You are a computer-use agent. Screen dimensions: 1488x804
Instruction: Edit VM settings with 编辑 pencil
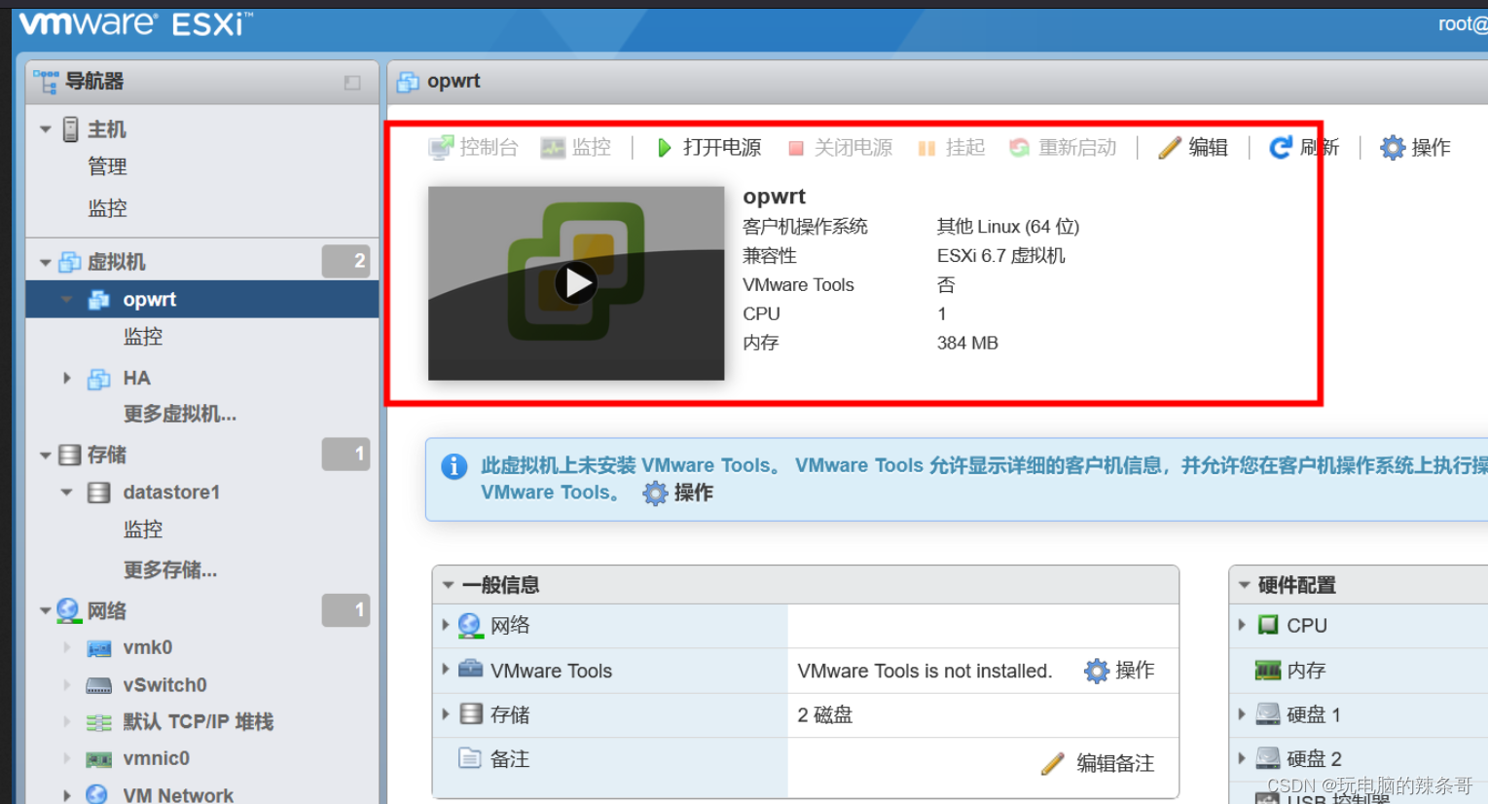pos(1193,147)
